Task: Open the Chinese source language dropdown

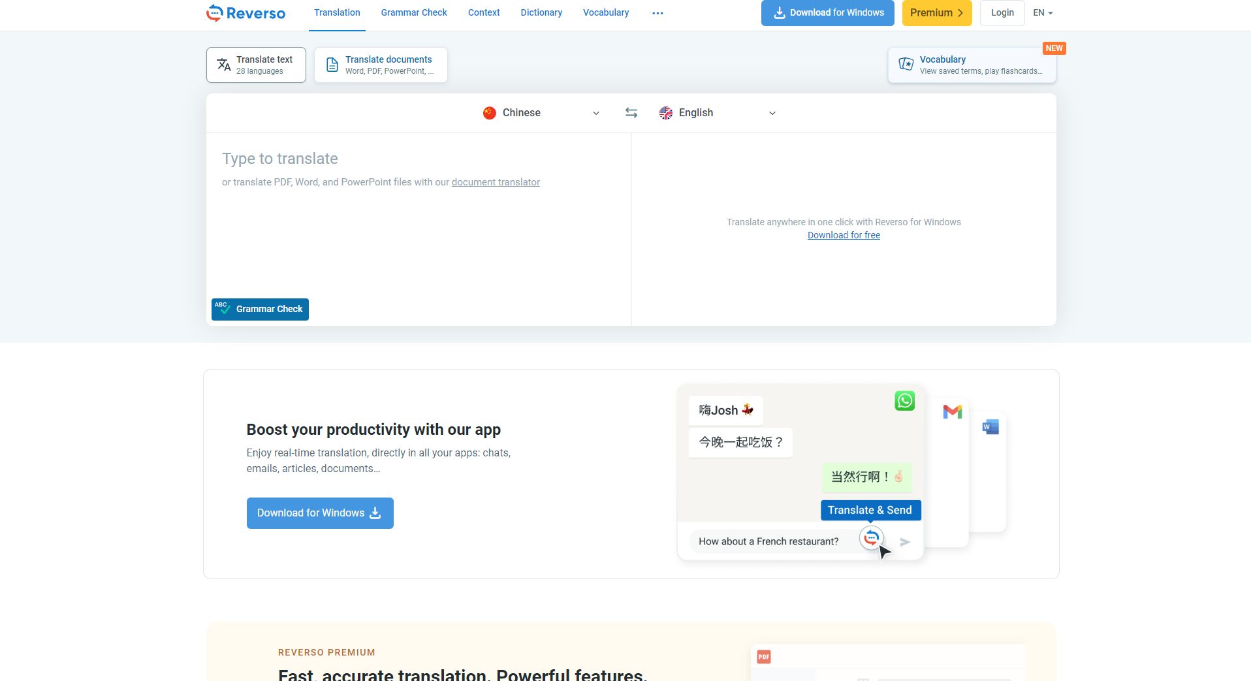Action: click(x=541, y=113)
